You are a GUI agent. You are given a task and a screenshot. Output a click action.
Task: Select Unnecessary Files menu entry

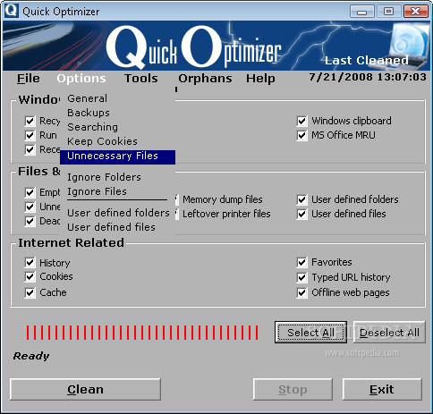(x=117, y=156)
